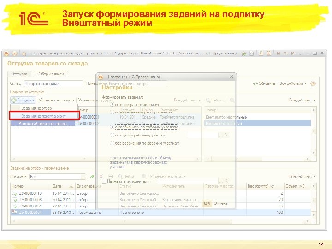Sort by the Дата column header
Viewport: 332px width, 249px height.
[x=63, y=186]
